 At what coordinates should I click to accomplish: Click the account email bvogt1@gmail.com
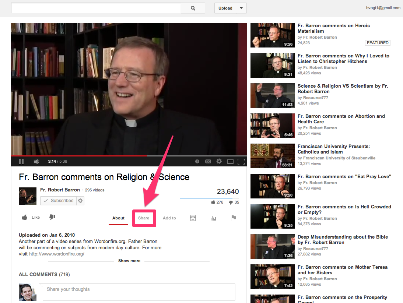(383, 8)
